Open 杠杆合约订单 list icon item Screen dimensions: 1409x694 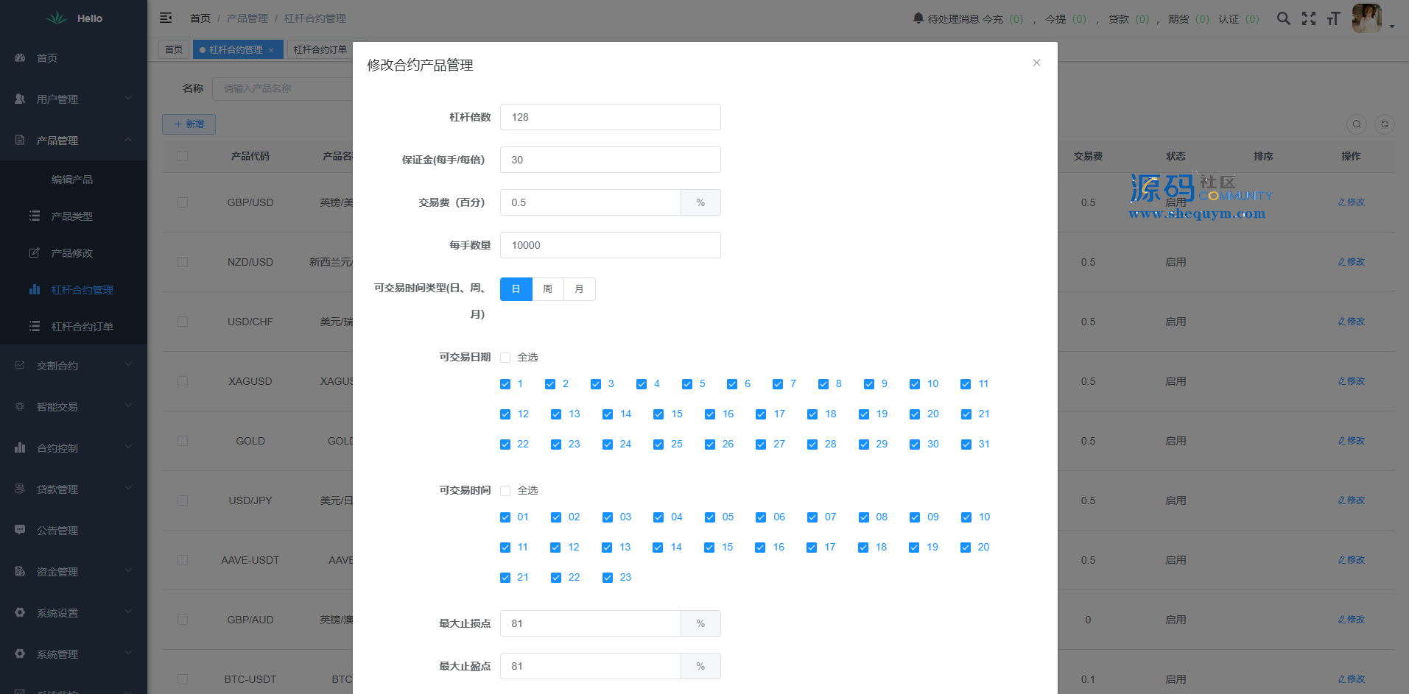coord(35,326)
